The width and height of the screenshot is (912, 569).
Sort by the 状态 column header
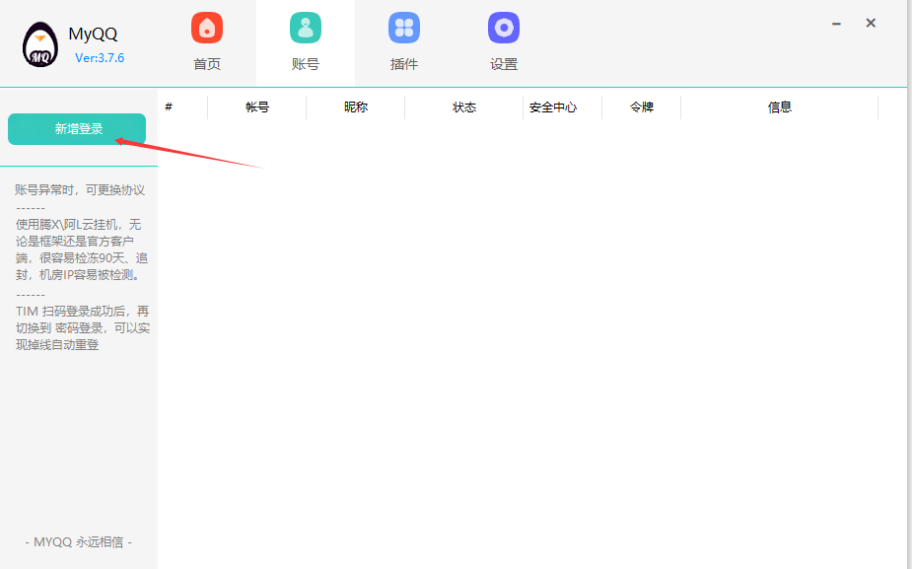pyautogui.click(x=464, y=107)
